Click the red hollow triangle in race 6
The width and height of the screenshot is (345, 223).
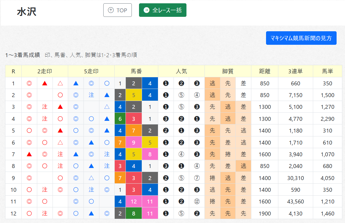pos(60,142)
